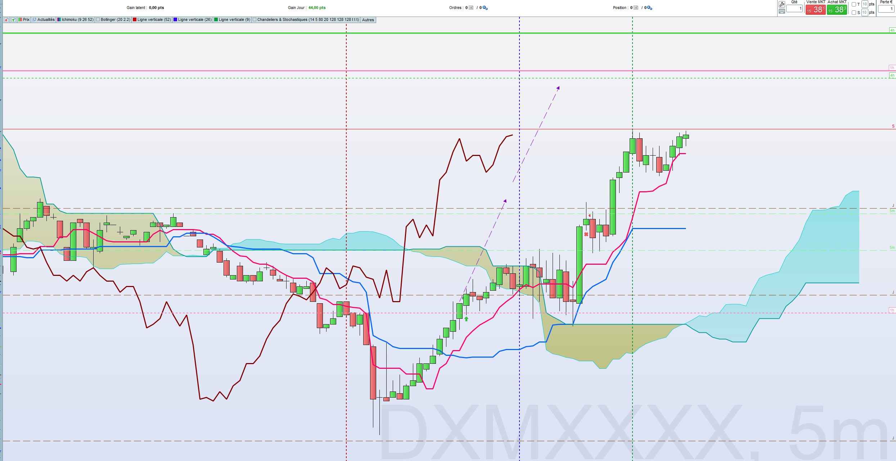Click the close position icon beside Position

pos(636,8)
